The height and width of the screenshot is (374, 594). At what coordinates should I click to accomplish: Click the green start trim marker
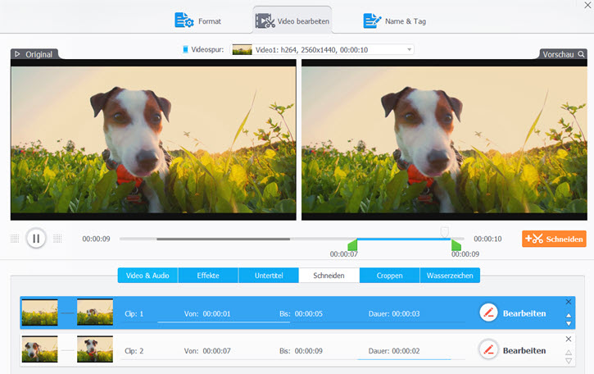coord(352,245)
